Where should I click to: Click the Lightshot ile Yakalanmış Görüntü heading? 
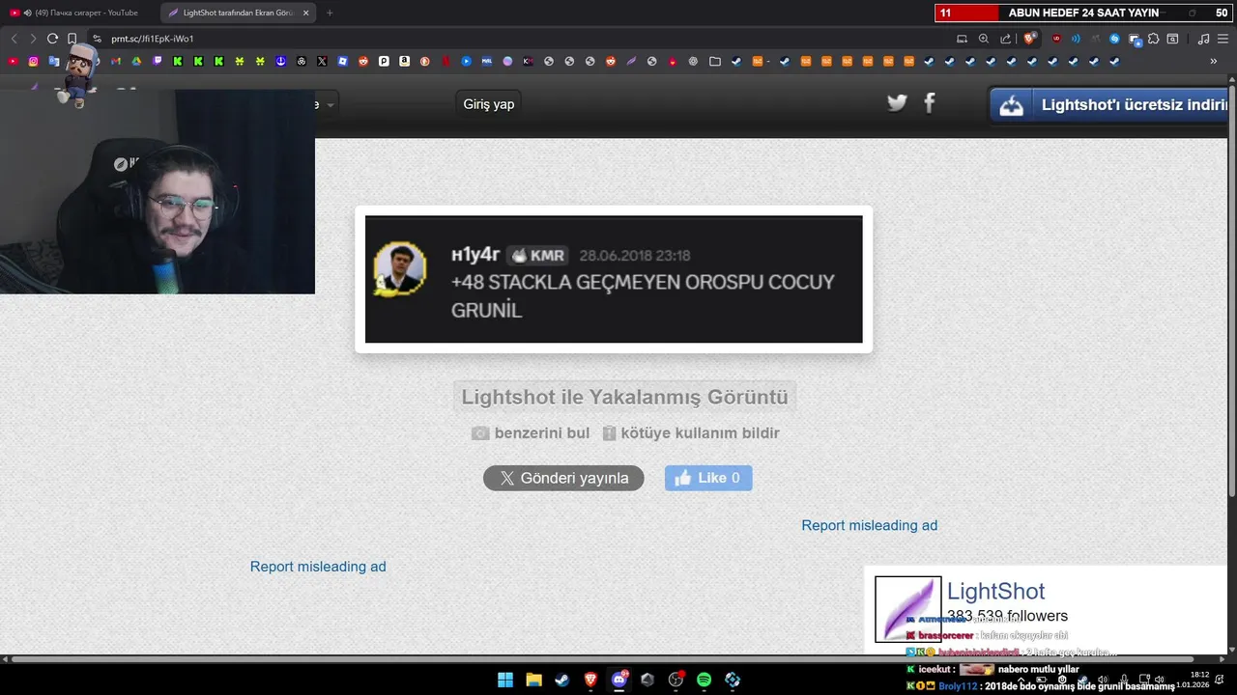(624, 397)
